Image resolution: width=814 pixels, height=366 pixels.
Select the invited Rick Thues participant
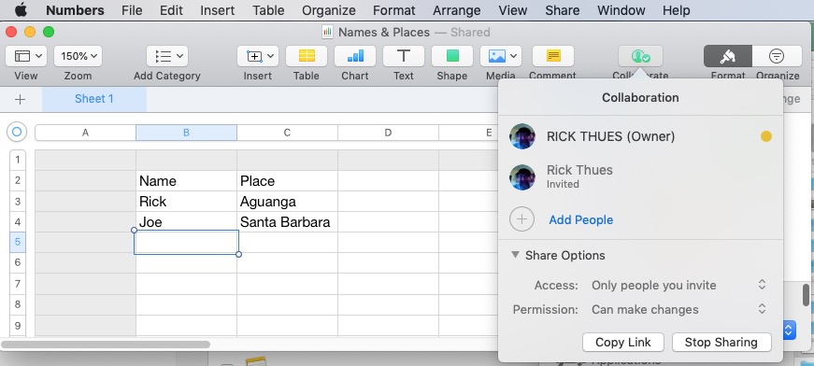coord(640,176)
